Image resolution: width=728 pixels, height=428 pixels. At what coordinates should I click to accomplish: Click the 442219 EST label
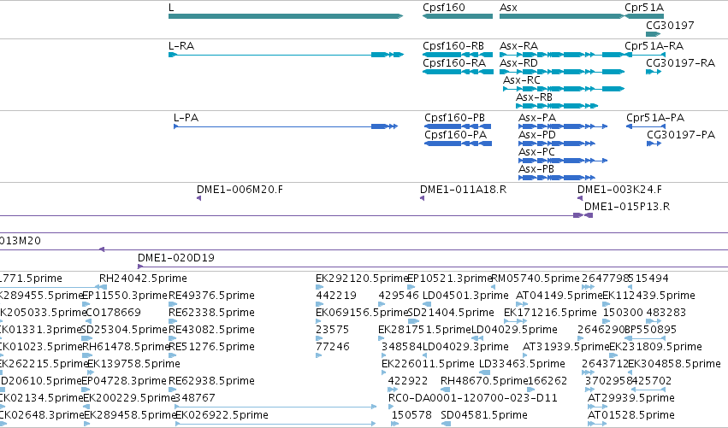point(336,296)
